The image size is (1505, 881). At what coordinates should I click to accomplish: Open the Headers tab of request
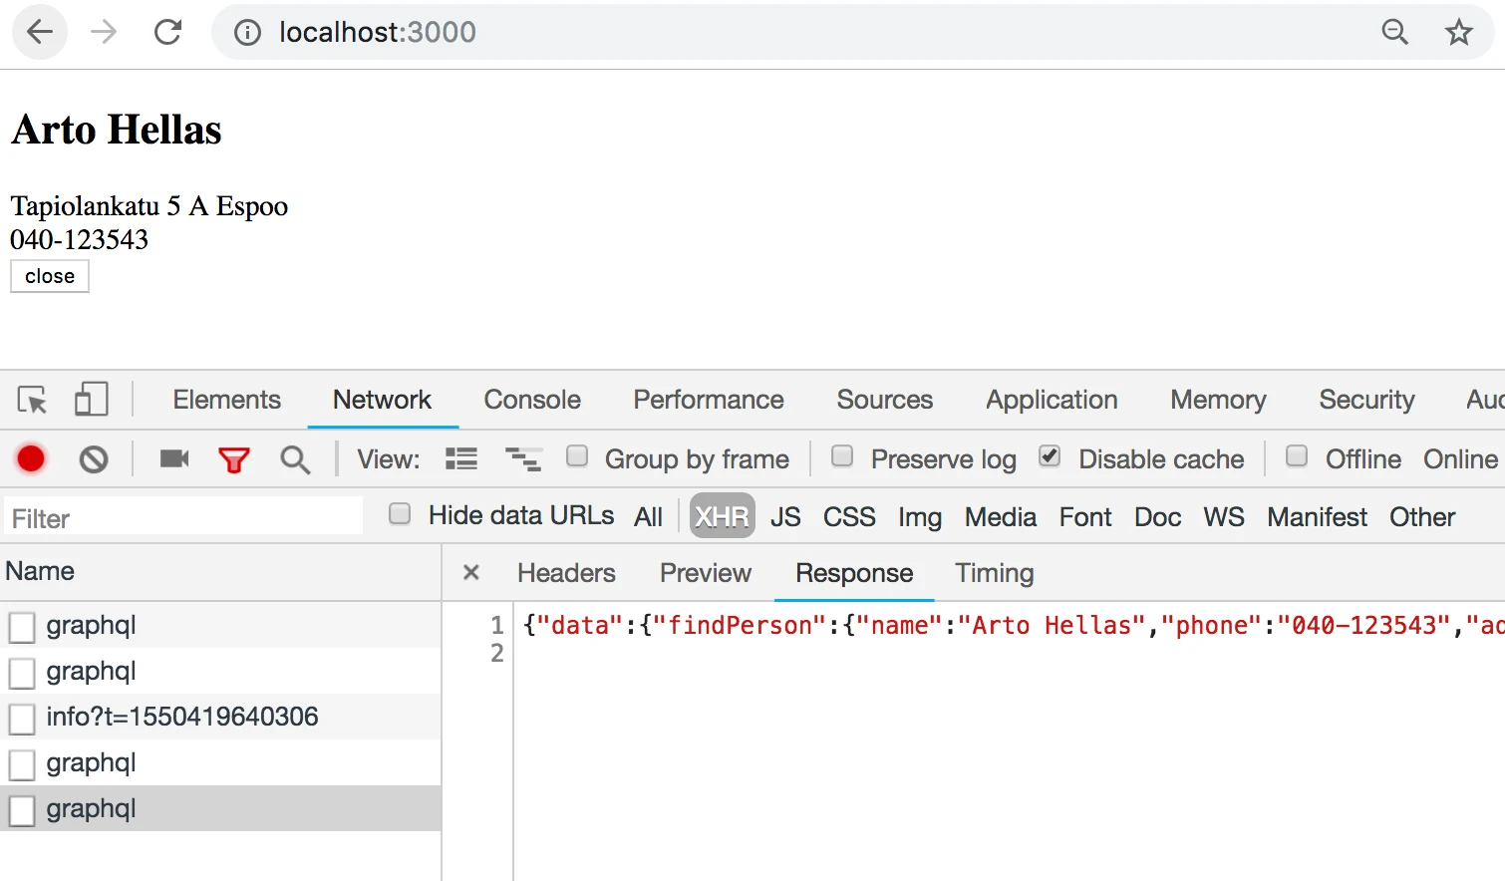(566, 573)
